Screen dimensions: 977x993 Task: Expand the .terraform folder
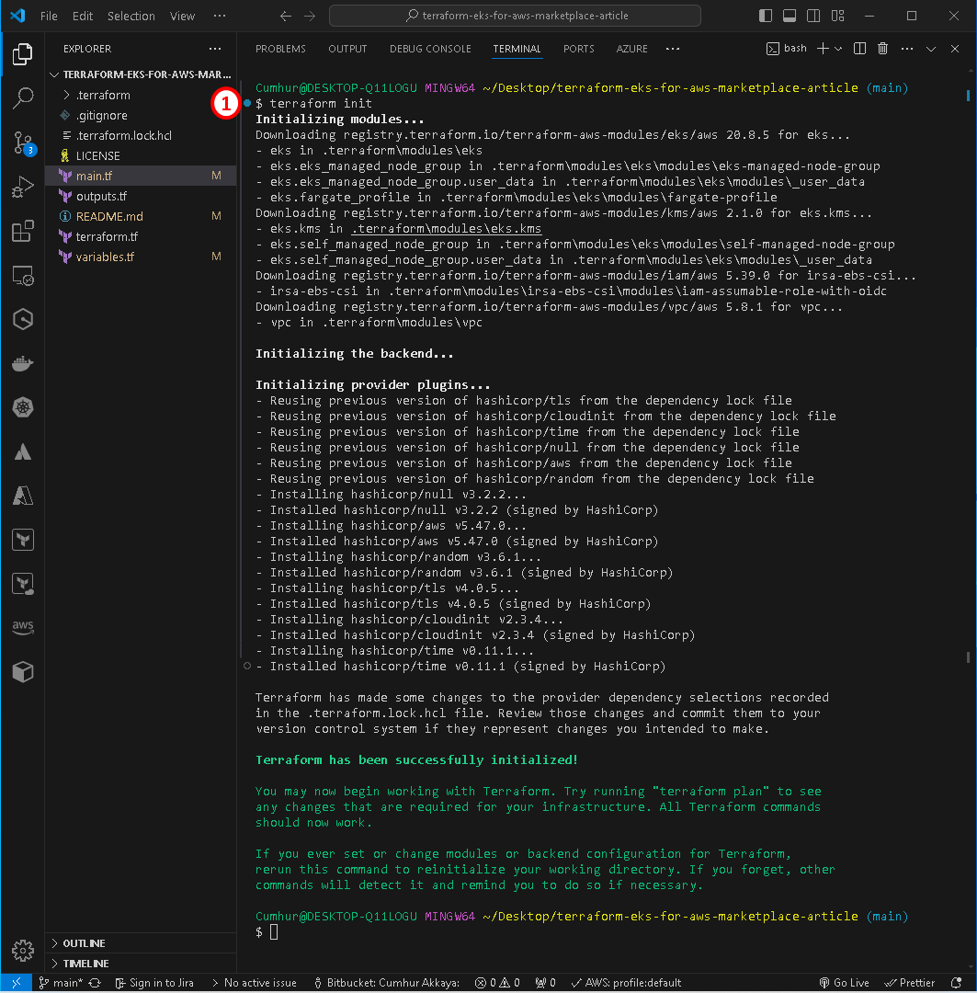point(103,96)
